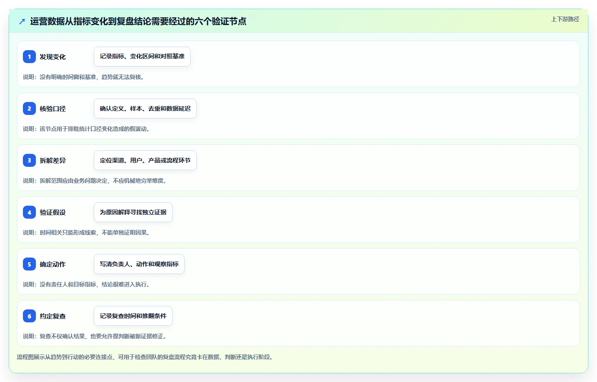The height and width of the screenshot is (382, 597).
Task: Select step number 3 badge
Action: (x=29, y=160)
